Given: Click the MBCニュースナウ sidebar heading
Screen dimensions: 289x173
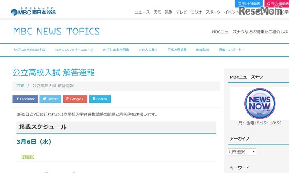Looking at the screenshot, I should pos(246,77).
